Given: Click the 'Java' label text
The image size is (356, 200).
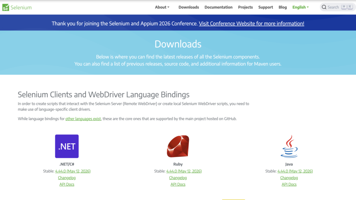Looking at the screenshot, I should (x=289, y=164).
